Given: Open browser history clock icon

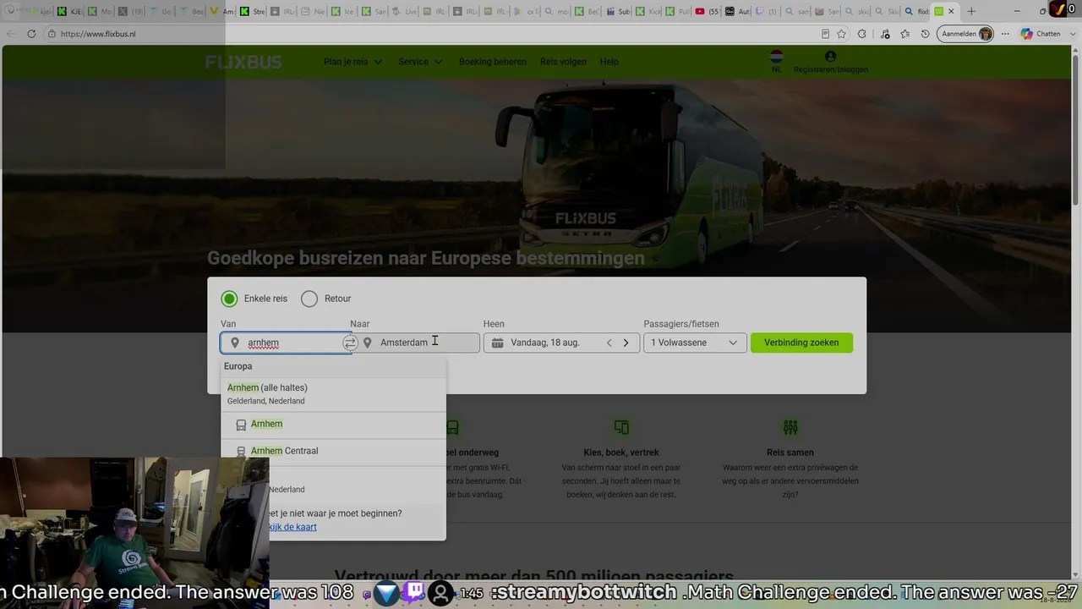Looking at the screenshot, I should (926, 34).
